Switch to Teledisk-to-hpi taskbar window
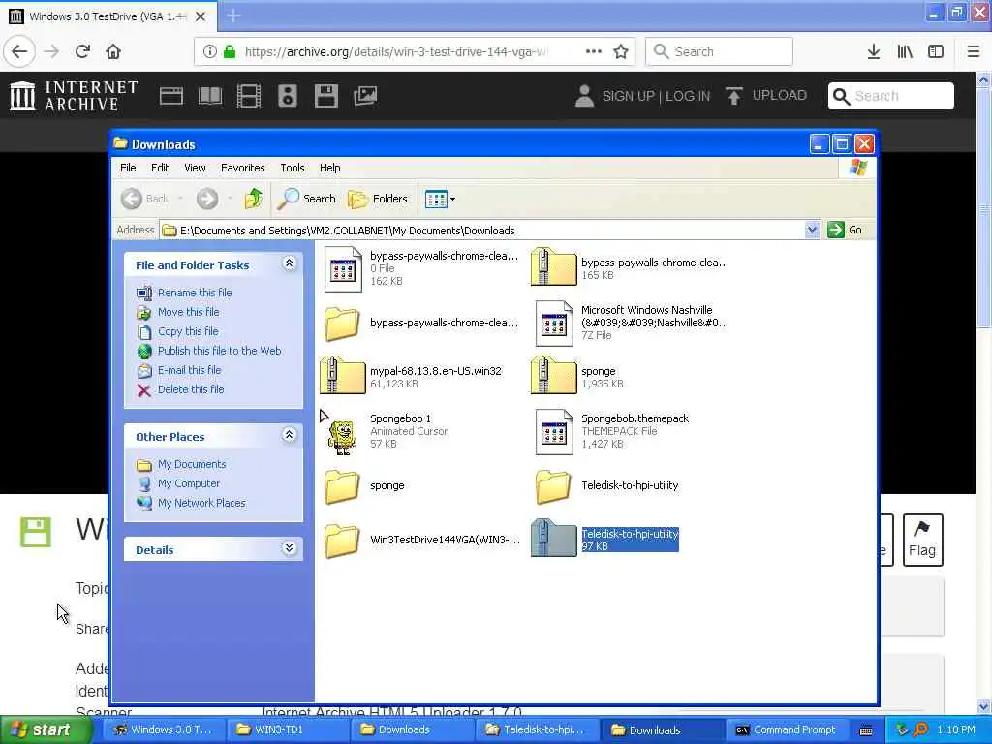Screen dimensions: 992x744 535,730
